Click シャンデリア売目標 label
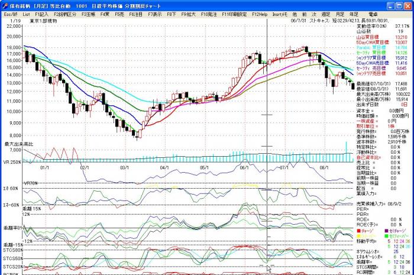414x275 pixels. pos(371,73)
